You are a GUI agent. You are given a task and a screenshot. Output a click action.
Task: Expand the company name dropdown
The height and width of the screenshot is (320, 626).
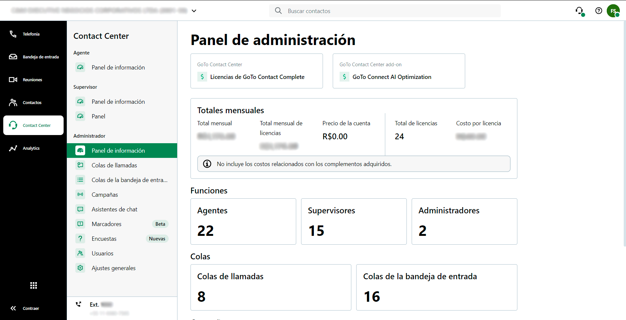[x=194, y=10]
